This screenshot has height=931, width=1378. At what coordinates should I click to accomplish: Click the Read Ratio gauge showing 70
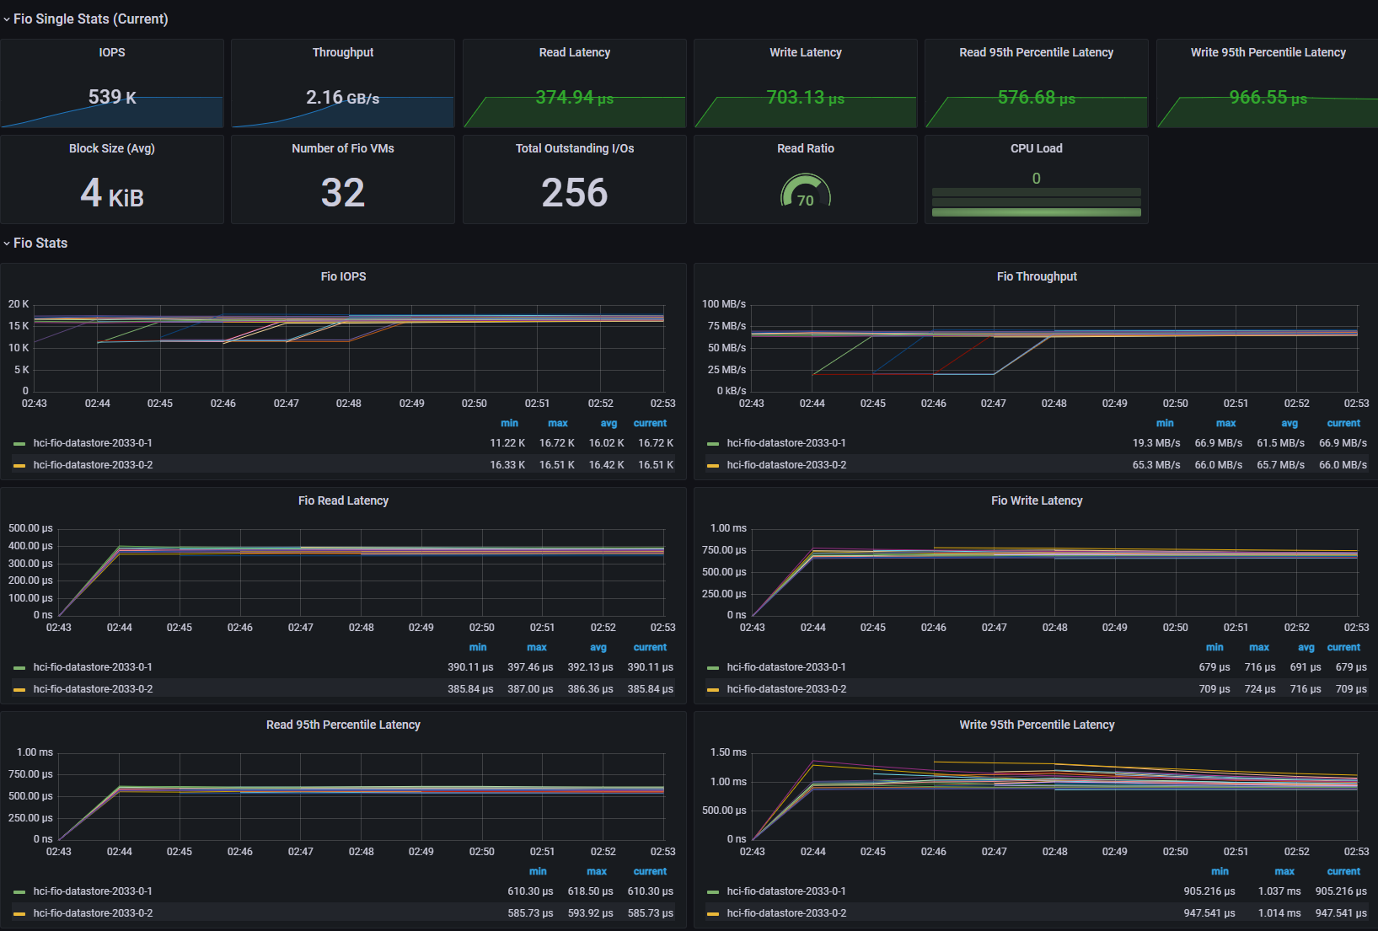coord(806,191)
